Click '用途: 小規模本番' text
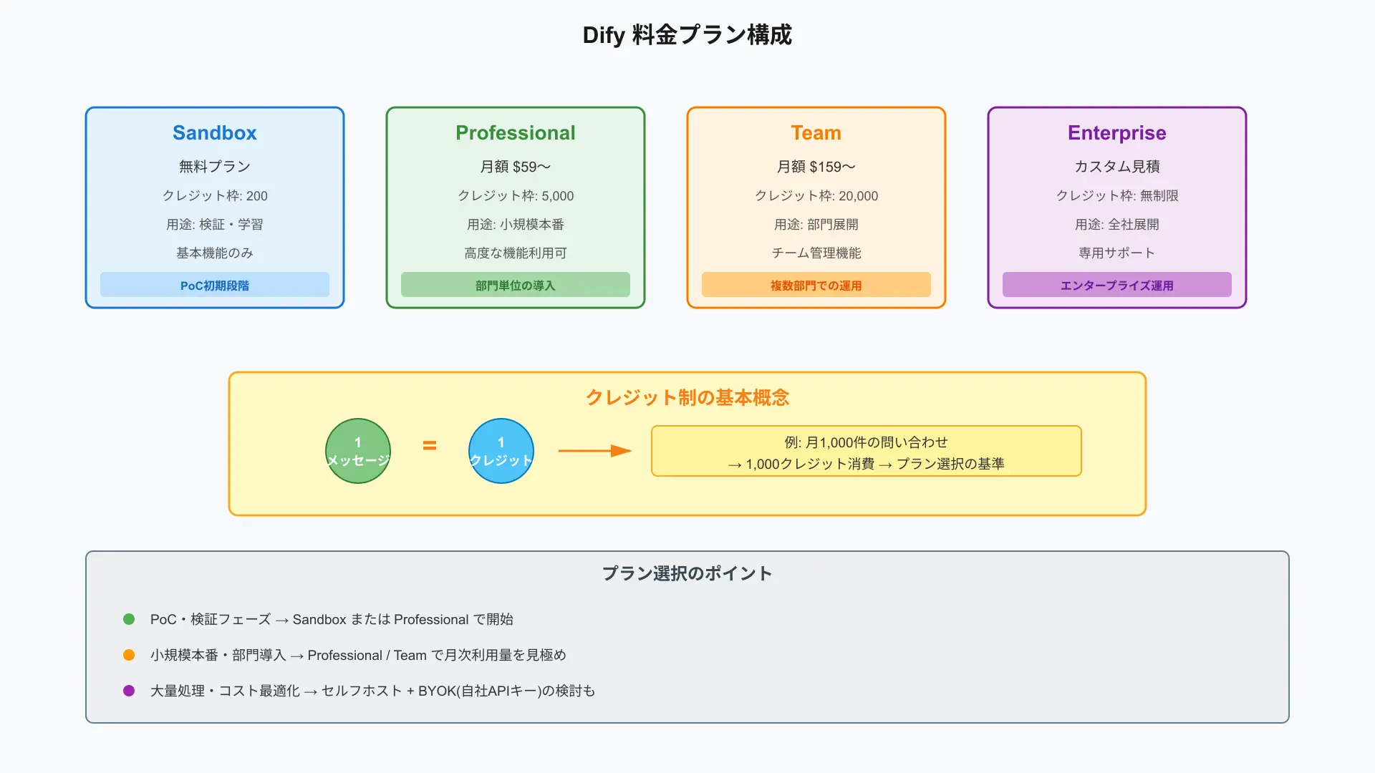This screenshot has height=773, width=1375. [x=516, y=224]
